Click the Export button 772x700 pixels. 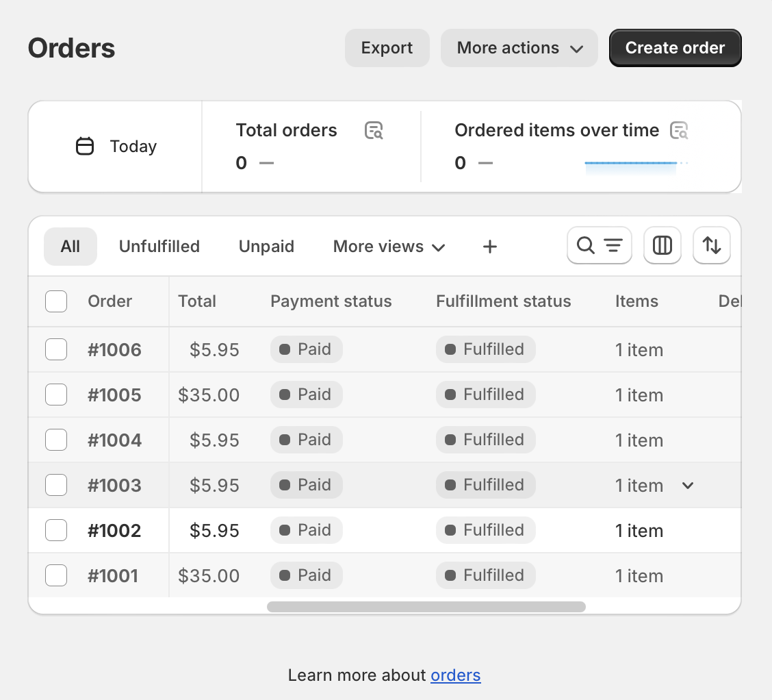point(387,48)
